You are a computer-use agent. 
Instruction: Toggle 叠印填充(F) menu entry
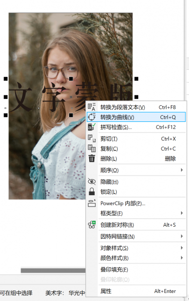click(136, 269)
